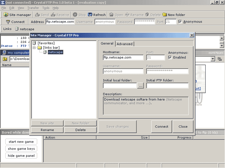The image size is (225, 168).
Task: Click the icon right of the FTP path dropdown
Action: [219, 59]
